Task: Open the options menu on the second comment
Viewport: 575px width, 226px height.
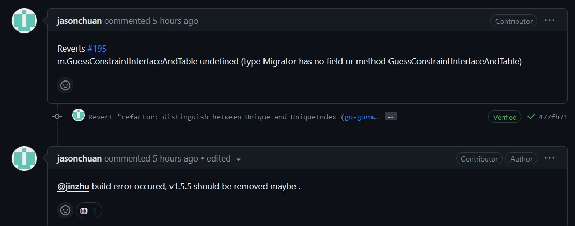Action: [x=549, y=158]
